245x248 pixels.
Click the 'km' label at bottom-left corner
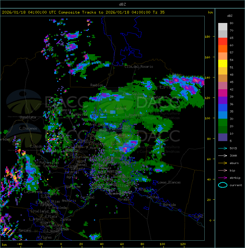[4, 245]
